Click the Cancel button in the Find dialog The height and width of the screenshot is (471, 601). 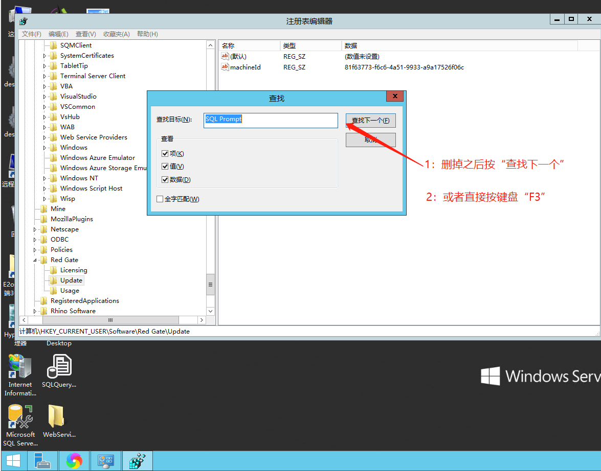[x=371, y=140]
